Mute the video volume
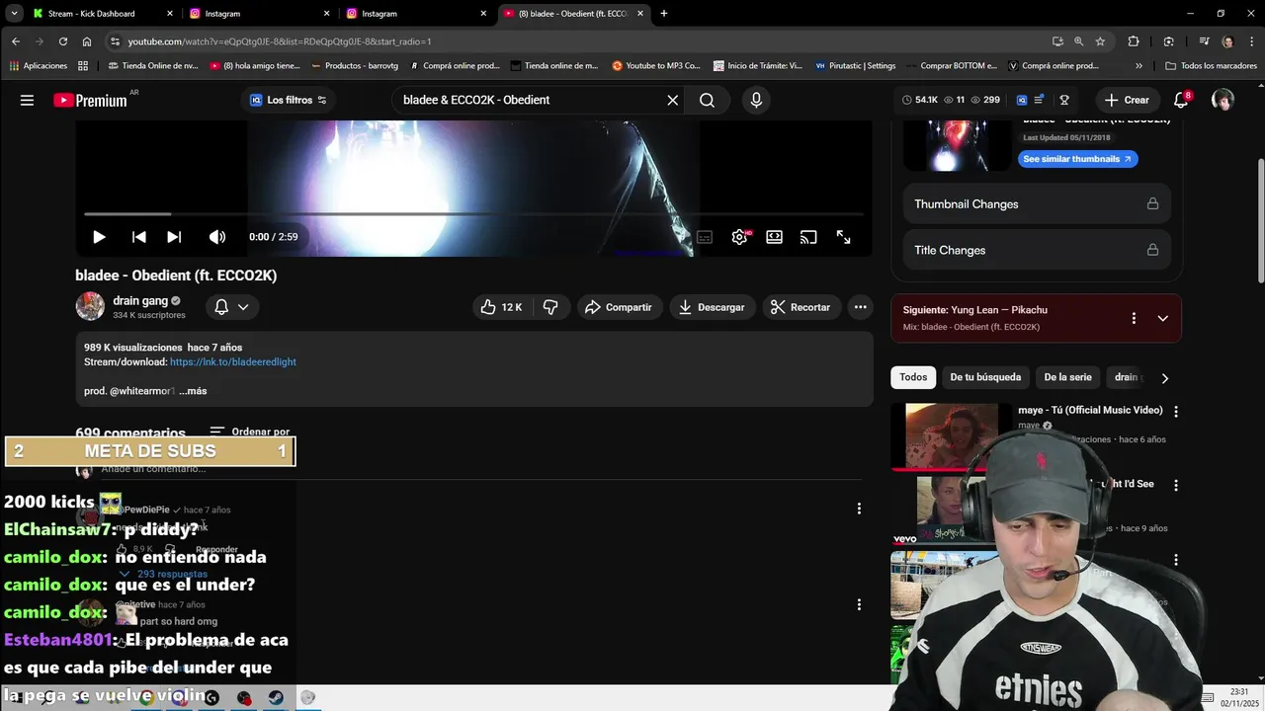This screenshot has width=1265, height=711. [217, 237]
